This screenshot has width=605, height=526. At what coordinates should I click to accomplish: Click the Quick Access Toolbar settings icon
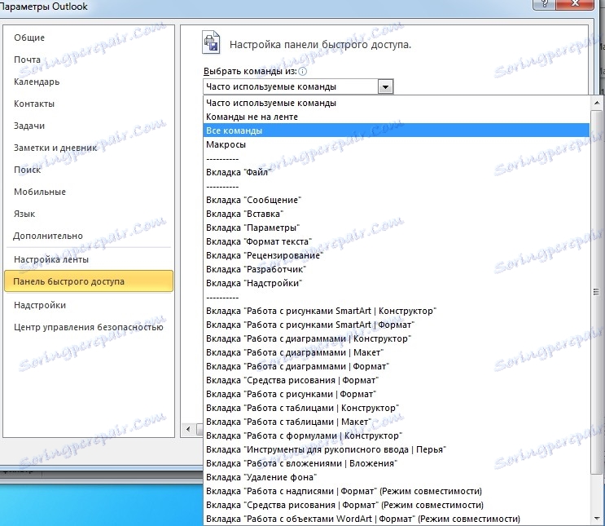(x=211, y=42)
